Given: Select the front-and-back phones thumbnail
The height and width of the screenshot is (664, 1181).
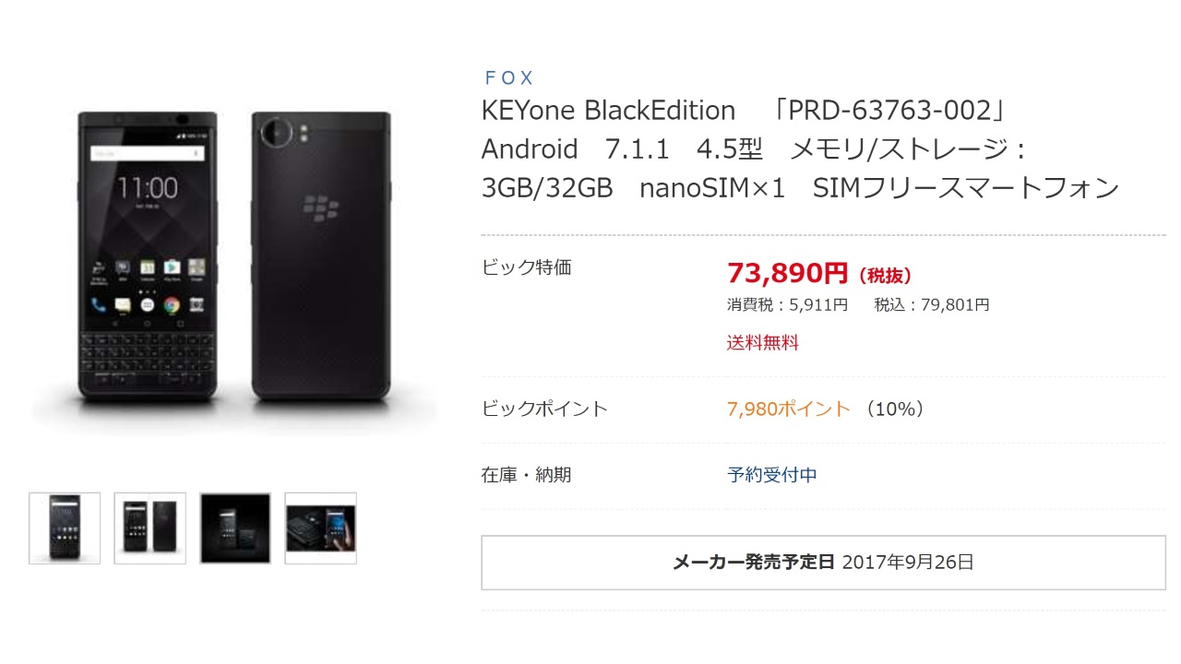Looking at the screenshot, I should 149,528.
